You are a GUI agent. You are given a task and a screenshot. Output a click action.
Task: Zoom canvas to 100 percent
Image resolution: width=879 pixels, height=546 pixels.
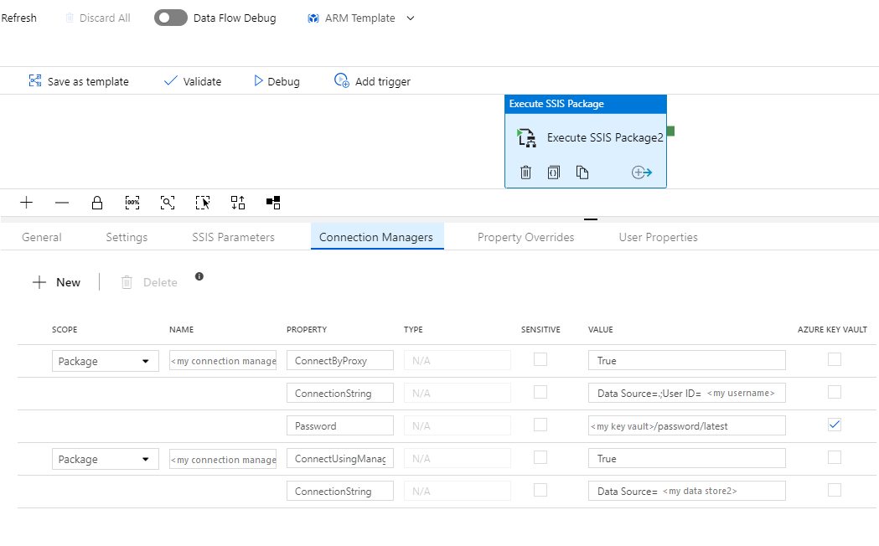tap(132, 202)
